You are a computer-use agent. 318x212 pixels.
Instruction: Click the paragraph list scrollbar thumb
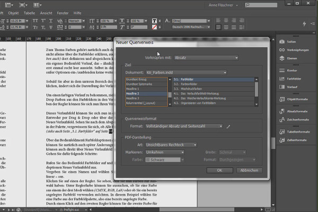tap(257, 89)
